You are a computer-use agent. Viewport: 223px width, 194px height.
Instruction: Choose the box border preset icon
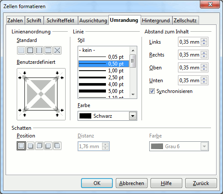[30, 50]
